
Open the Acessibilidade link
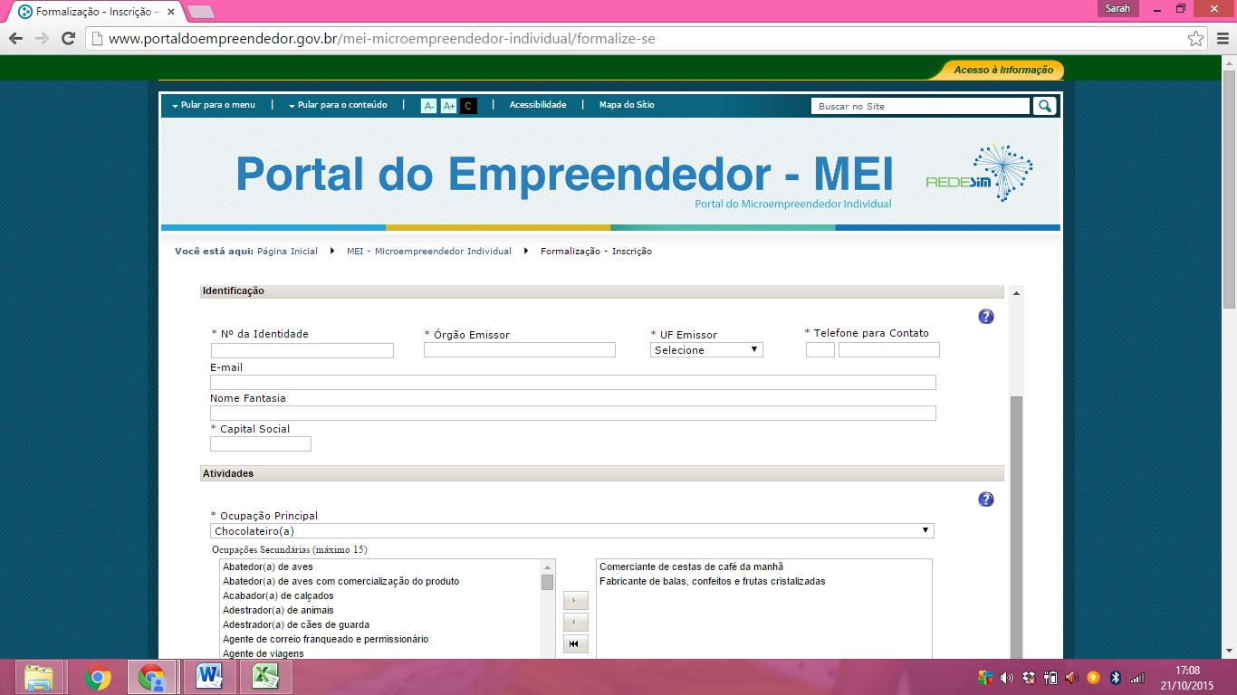pyautogui.click(x=538, y=105)
